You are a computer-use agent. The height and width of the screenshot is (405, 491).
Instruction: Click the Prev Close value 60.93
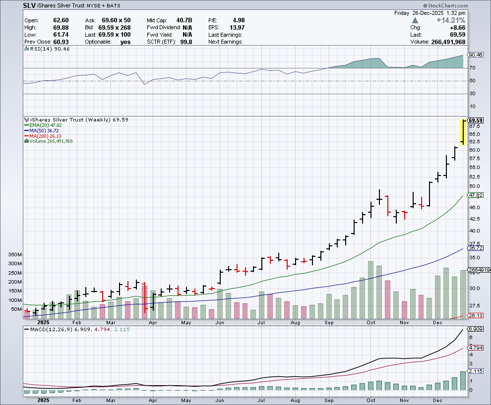click(x=61, y=42)
